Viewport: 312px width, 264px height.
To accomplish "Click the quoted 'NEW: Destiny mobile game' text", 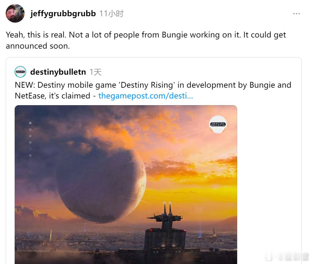I will click(x=153, y=90).
